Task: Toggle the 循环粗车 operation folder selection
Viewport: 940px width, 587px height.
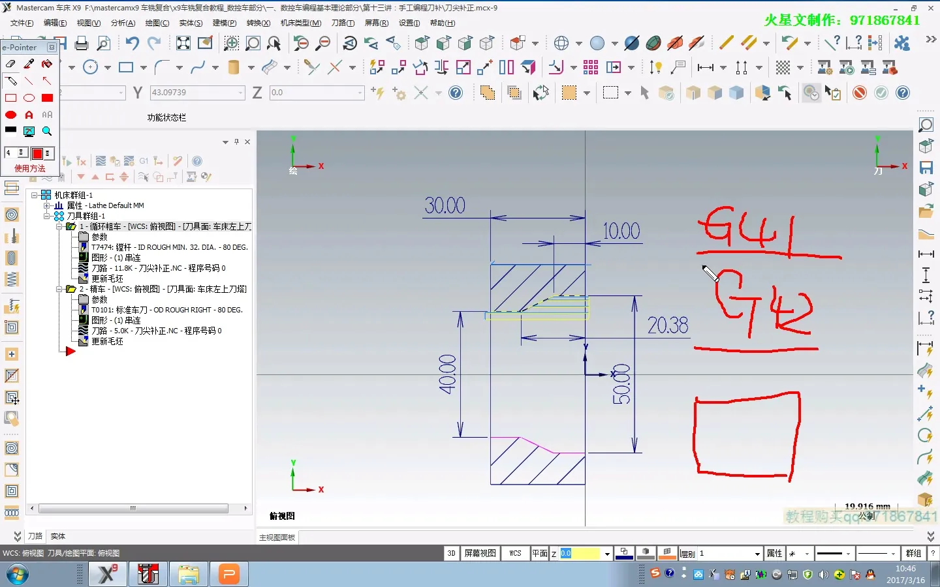Action: coord(71,226)
